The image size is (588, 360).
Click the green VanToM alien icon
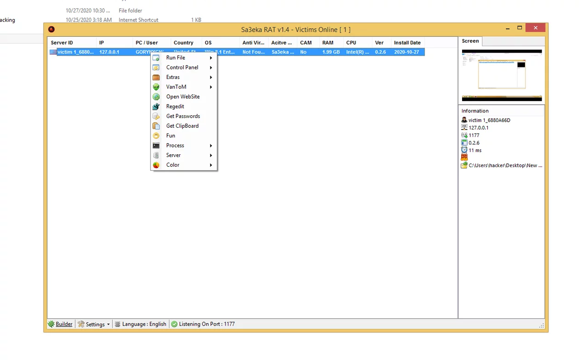(156, 87)
